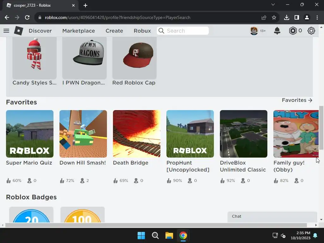The image size is (324, 243).
Task: Open DriveBlox Unlimited Classic title link
Action: pos(243,166)
